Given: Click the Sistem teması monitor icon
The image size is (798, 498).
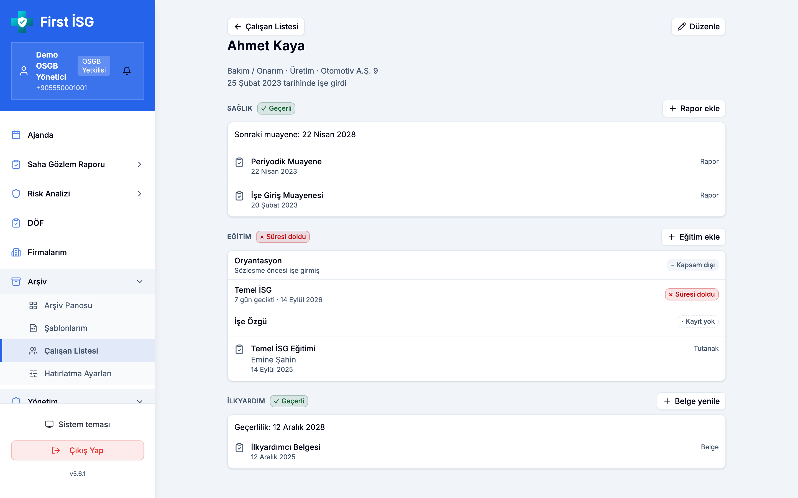Looking at the screenshot, I should point(49,424).
